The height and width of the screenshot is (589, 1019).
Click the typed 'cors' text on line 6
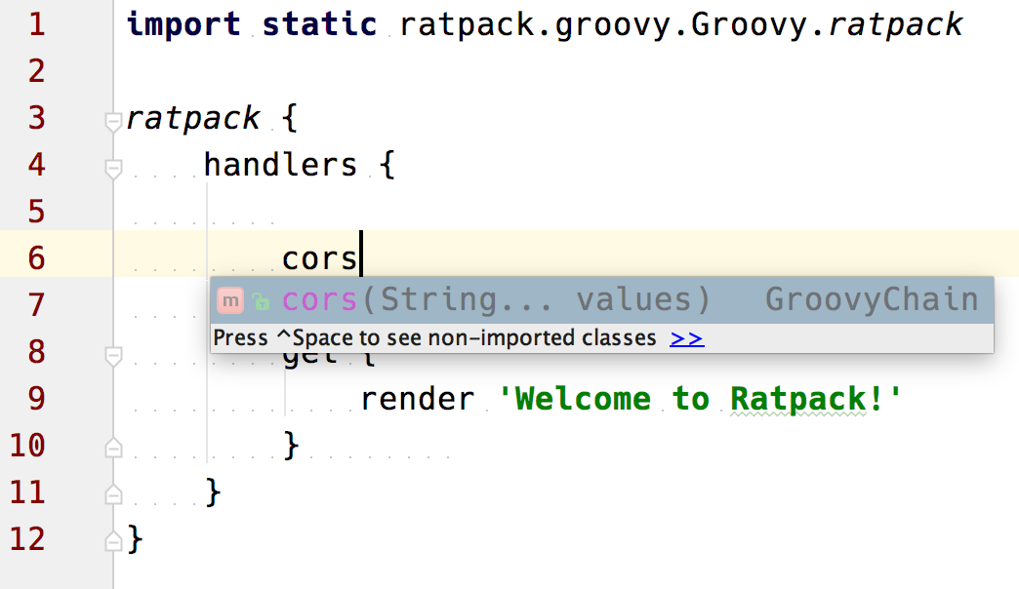click(x=320, y=258)
